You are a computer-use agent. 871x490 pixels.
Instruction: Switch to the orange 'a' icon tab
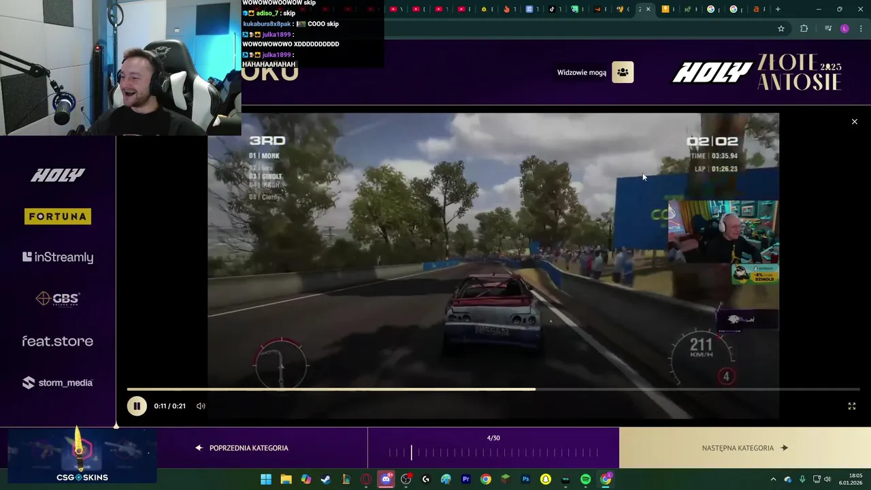756,9
